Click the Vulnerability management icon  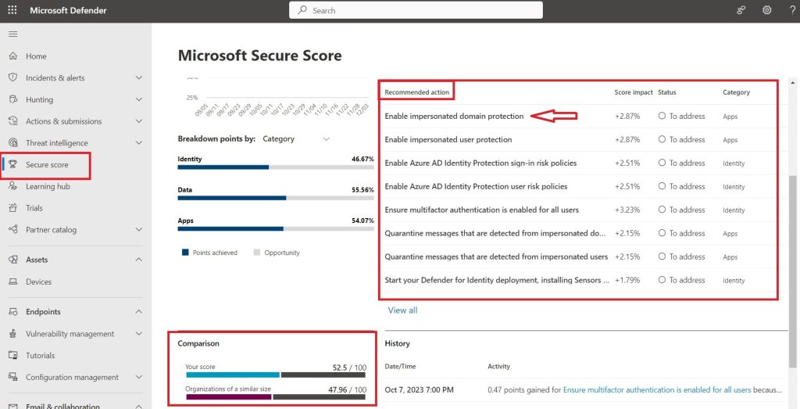coord(13,334)
